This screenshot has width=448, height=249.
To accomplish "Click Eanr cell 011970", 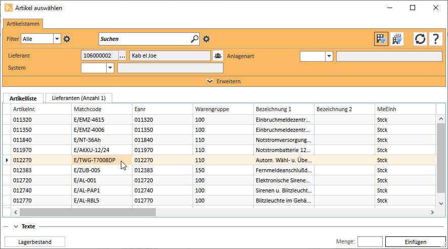I will (163, 150).
